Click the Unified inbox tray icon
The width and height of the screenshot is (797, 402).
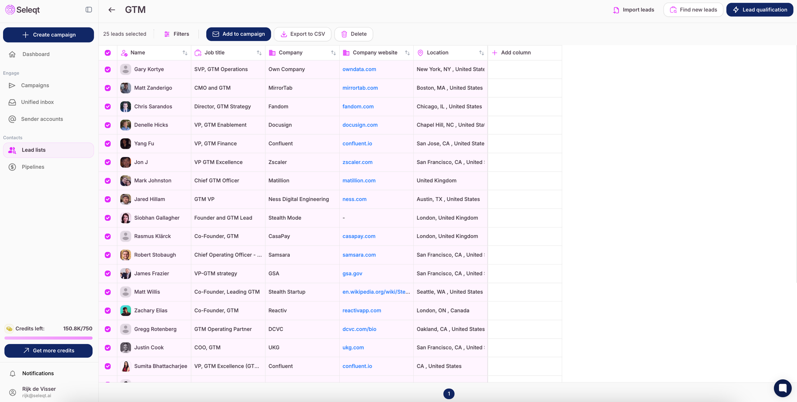(x=12, y=102)
